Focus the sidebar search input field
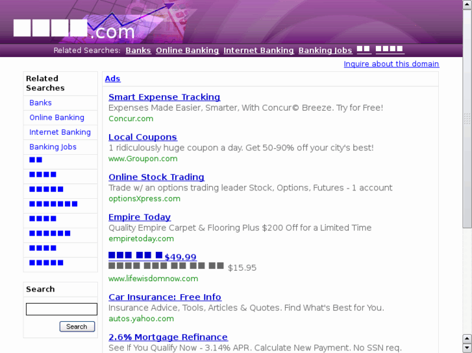 62,309
